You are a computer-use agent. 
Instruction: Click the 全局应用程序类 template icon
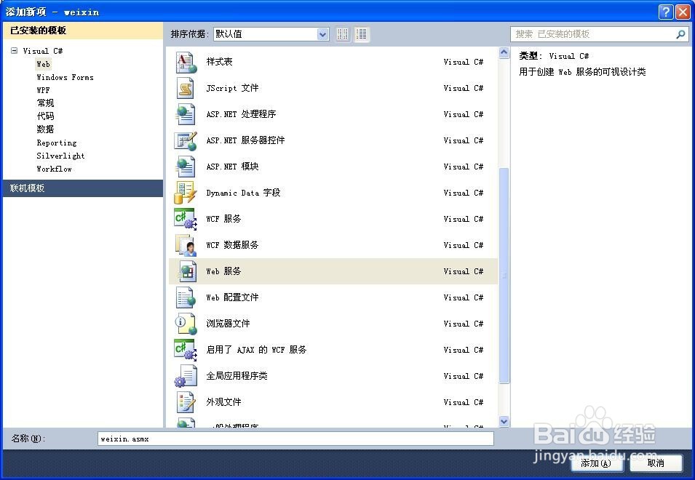pyautogui.click(x=186, y=375)
